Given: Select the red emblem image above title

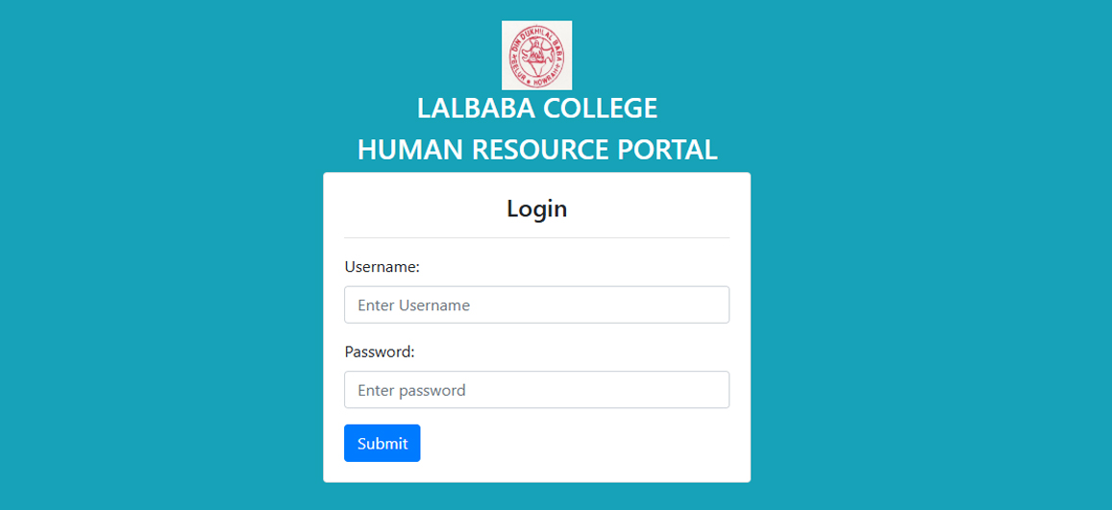Looking at the screenshot, I should coord(537,56).
